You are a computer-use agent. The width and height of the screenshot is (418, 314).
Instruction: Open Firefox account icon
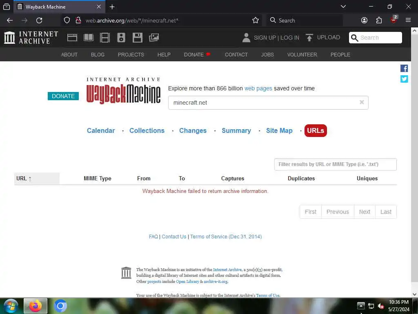(x=364, y=20)
